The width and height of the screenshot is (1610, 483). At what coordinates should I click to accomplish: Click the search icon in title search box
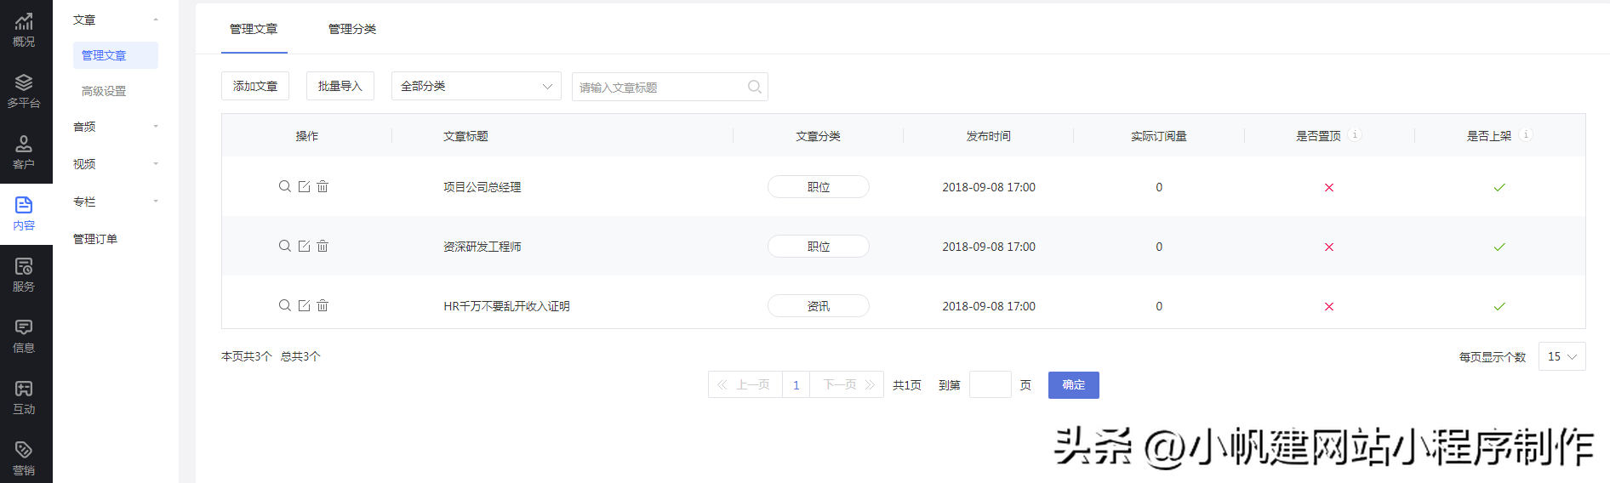[x=754, y=87]
